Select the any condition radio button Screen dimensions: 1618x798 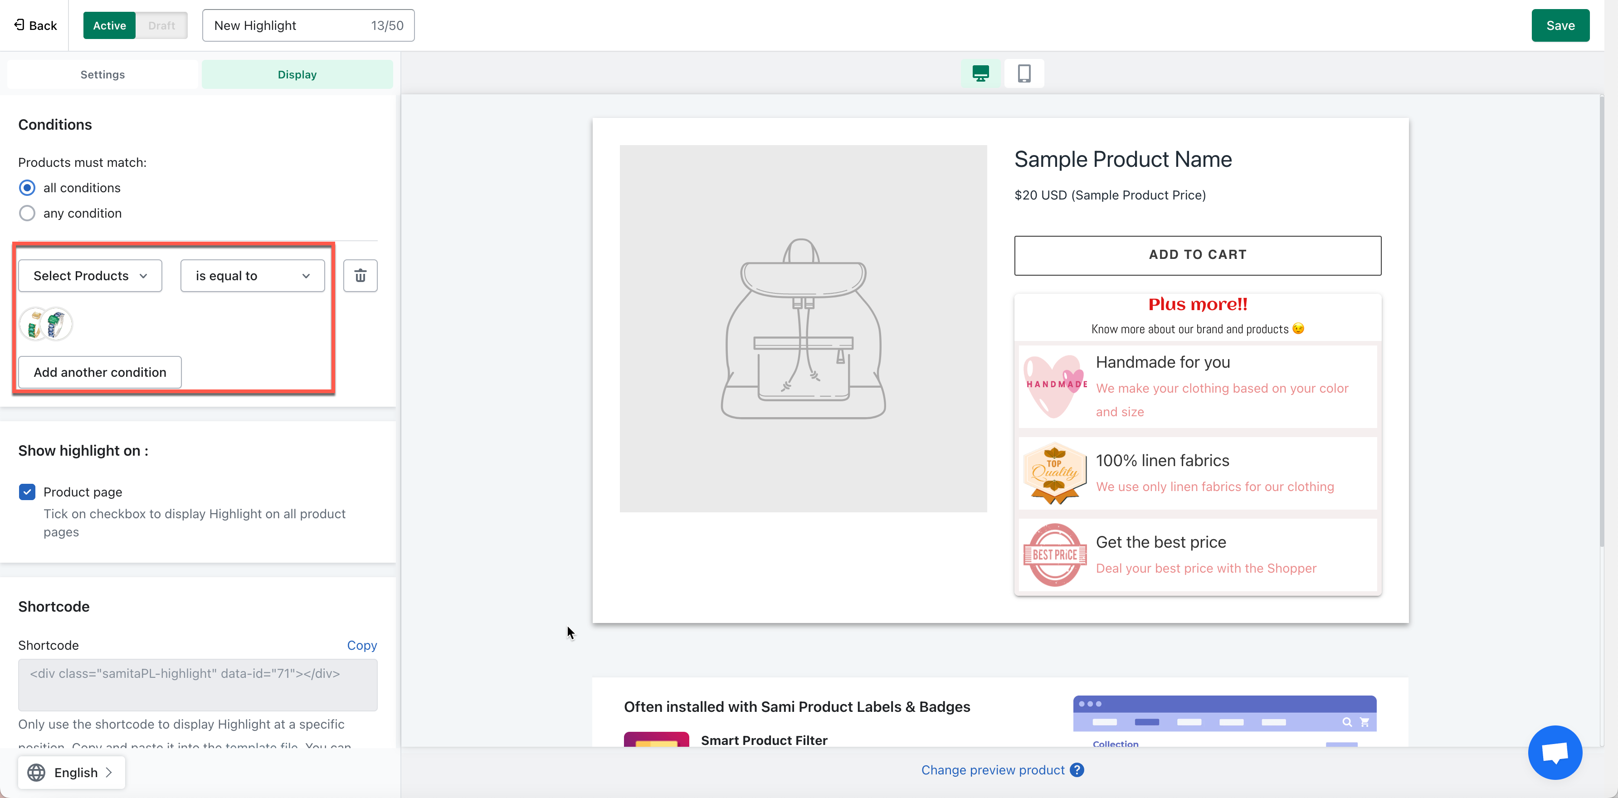(27, 214)
